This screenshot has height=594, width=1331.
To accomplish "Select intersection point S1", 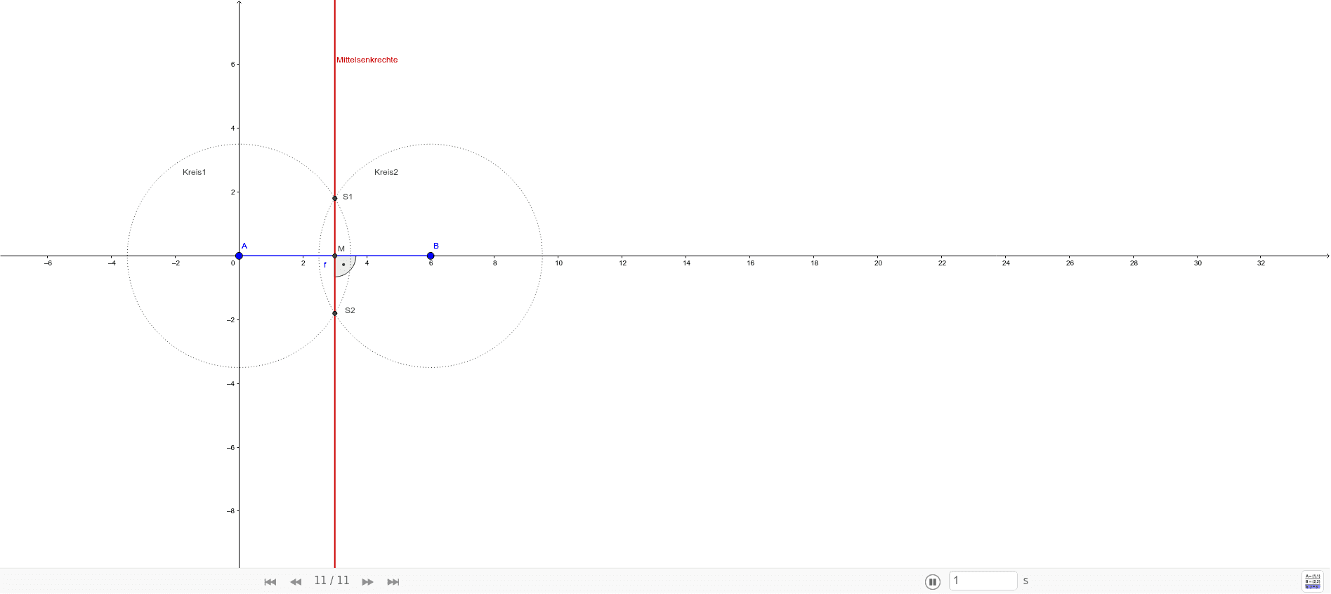I will (x=335, y=198).
